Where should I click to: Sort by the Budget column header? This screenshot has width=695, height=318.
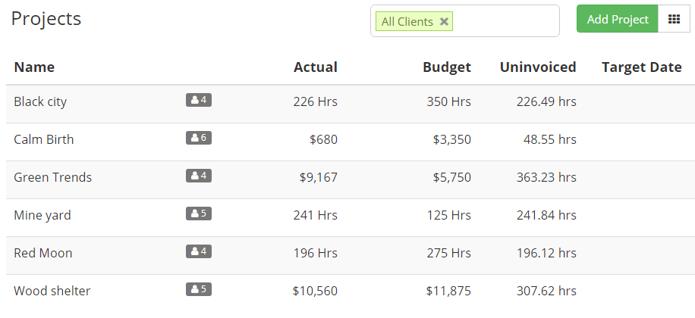coord(447,67)
